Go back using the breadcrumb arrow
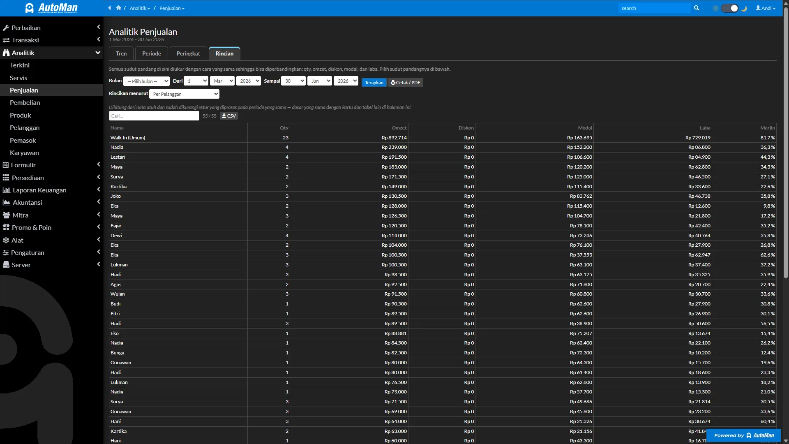The image size is (789, 444). [x=109, y=8]
